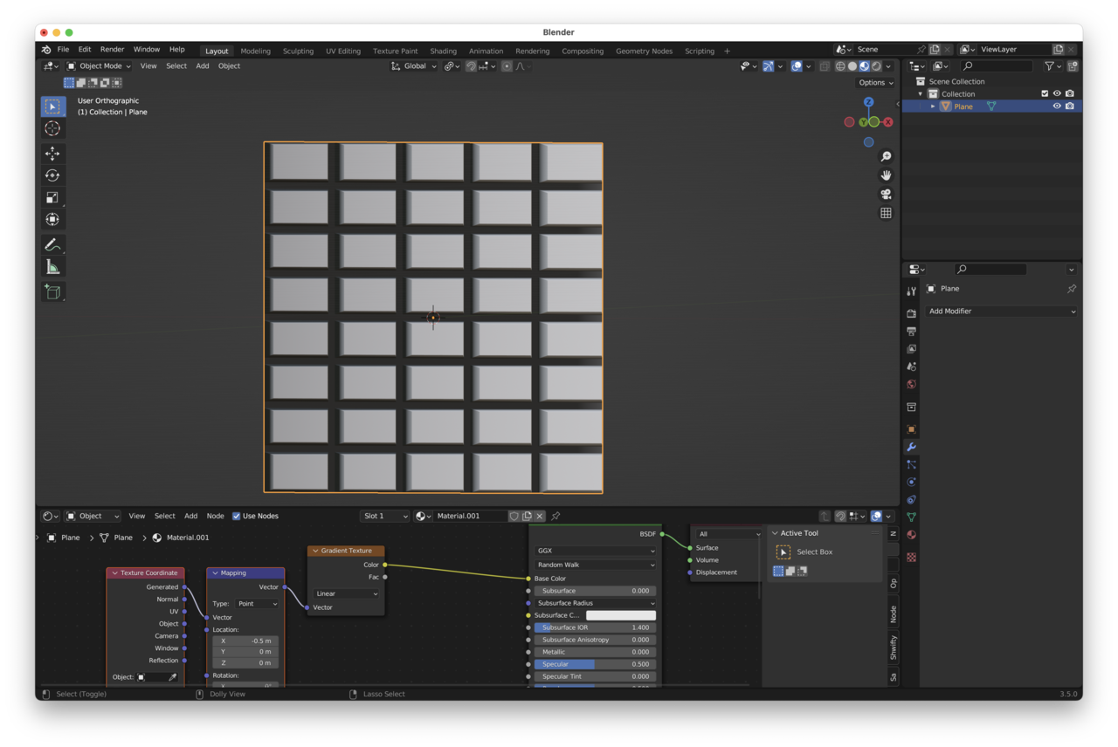This screenshot has height=747, width=1118.
Task: Choose the Scale tool
Action: pyautogui.click(x=52, y=197)
